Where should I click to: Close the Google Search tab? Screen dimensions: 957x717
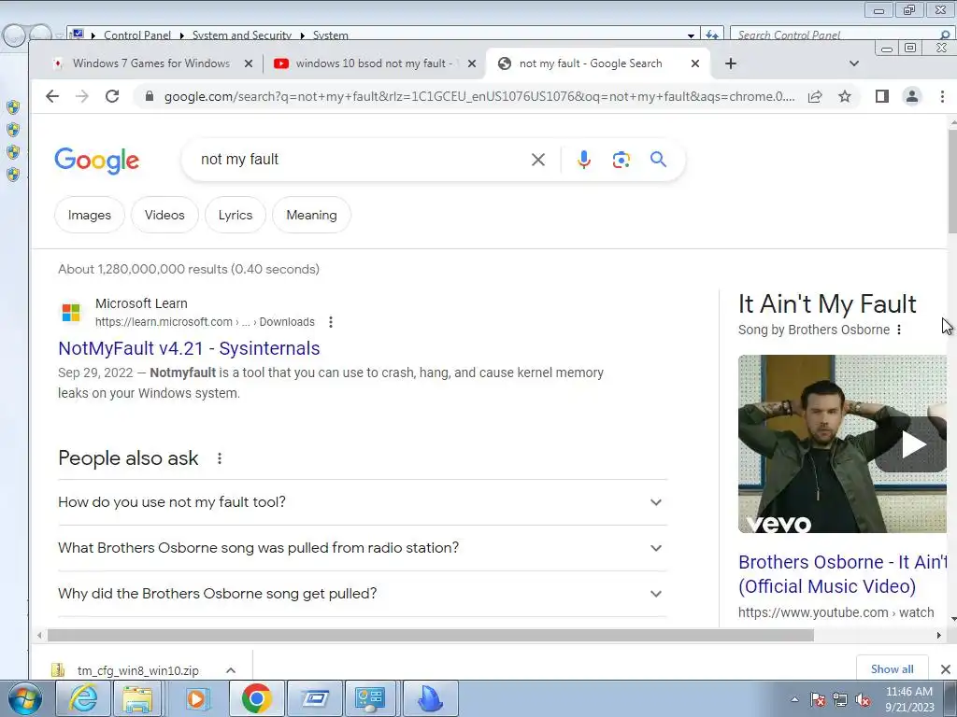point(695,63)
